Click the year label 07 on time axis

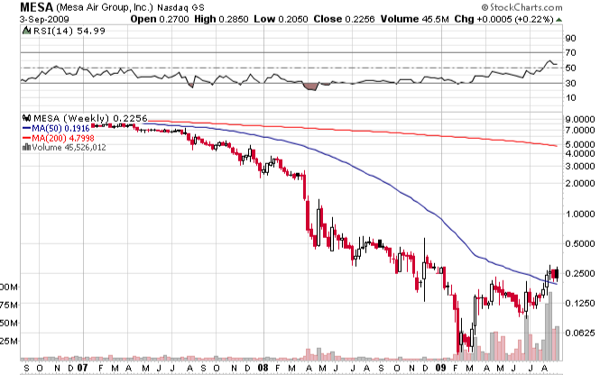point(83,368)
